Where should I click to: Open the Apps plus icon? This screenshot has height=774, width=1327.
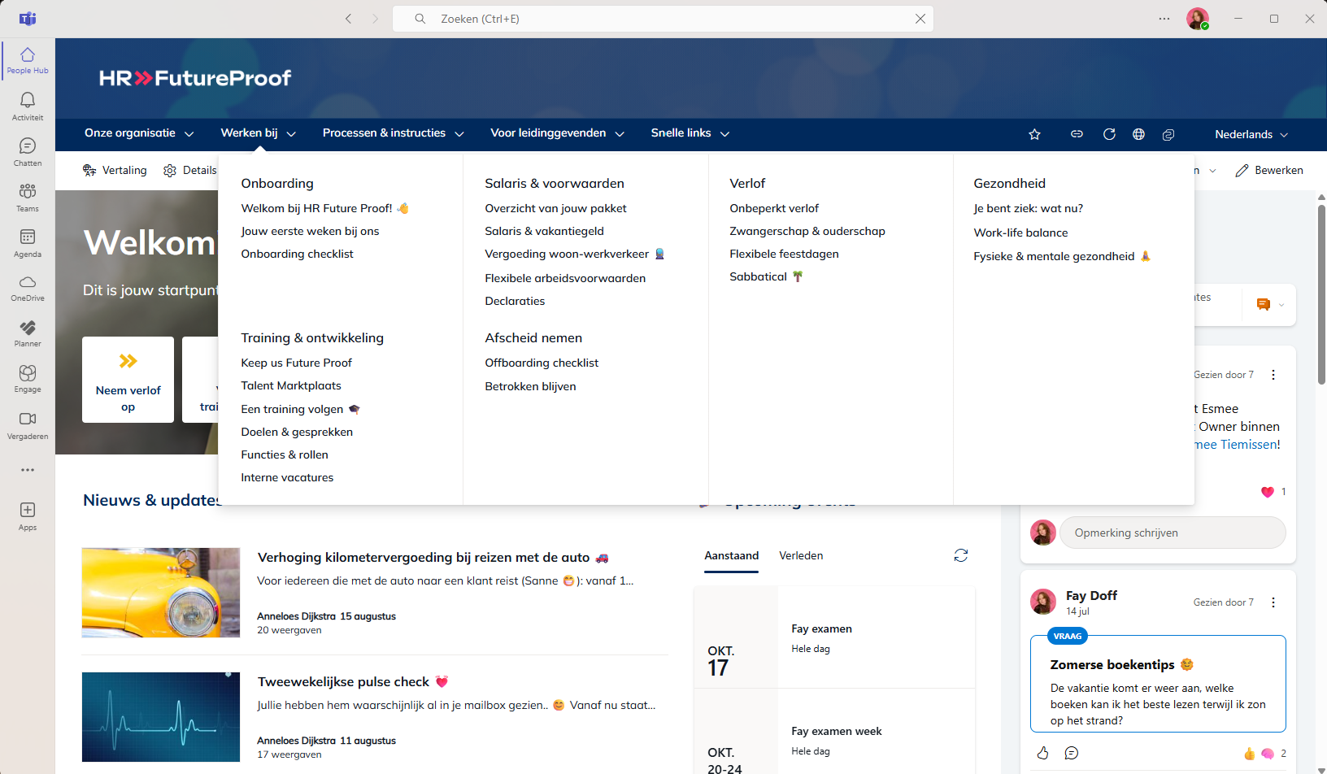(x=28, y=515)
